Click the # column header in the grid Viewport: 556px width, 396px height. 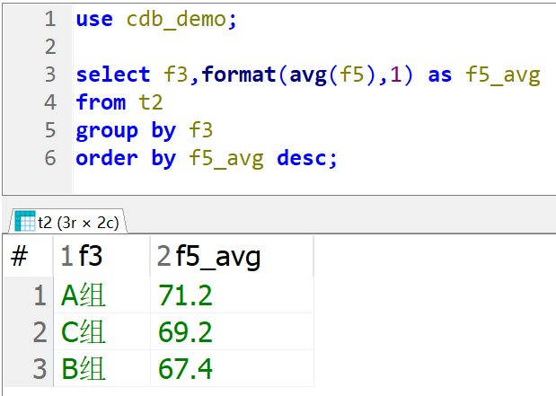[x=19, y=258]
